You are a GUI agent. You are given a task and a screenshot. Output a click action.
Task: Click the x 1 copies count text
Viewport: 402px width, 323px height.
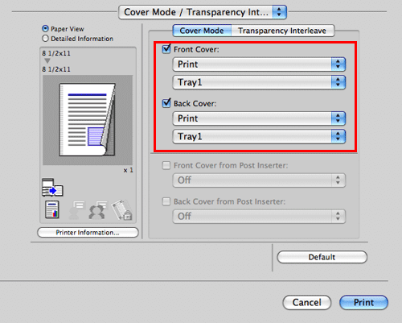(x=128, y=170)
